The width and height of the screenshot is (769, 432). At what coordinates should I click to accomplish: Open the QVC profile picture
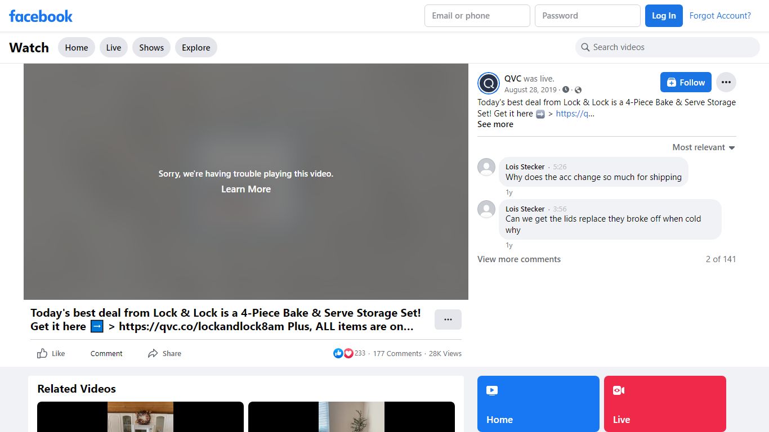[x=489, y=84]
